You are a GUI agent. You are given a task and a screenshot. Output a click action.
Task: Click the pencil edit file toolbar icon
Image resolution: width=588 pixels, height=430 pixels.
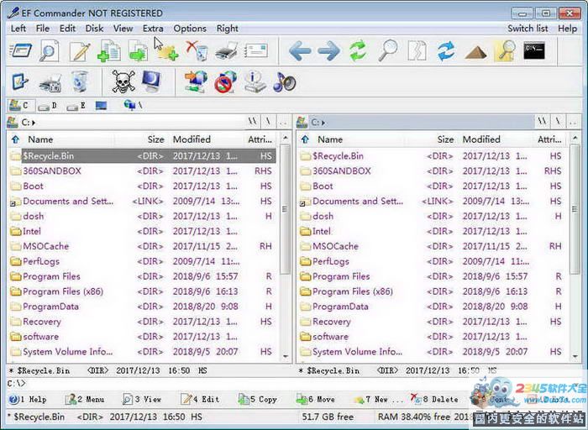80,51
